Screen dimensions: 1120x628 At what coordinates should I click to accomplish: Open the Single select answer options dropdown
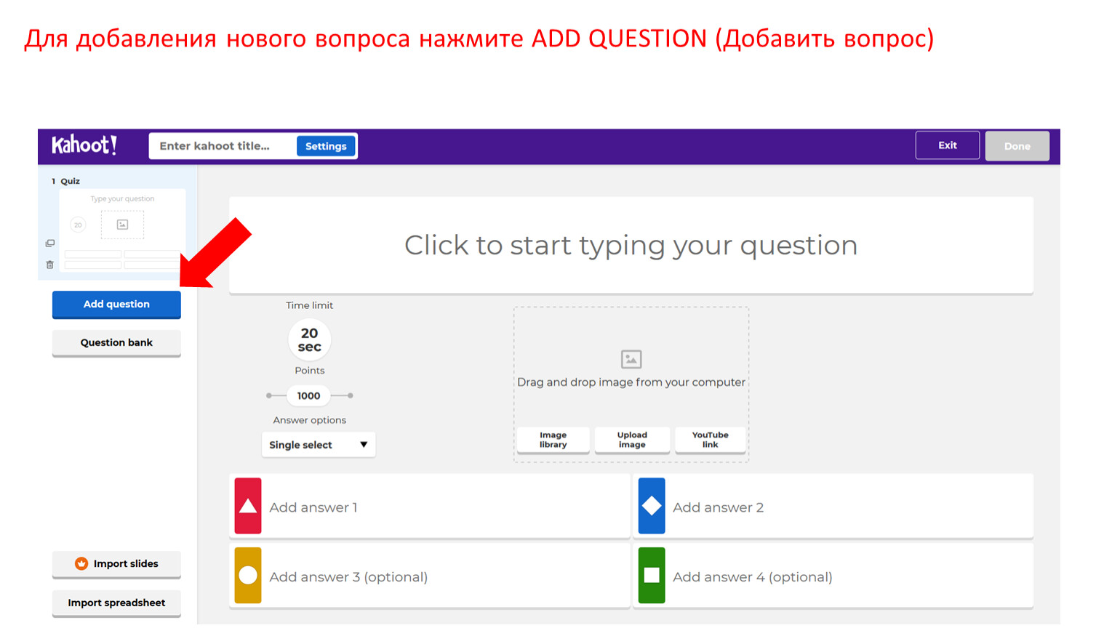coord(319,445)
